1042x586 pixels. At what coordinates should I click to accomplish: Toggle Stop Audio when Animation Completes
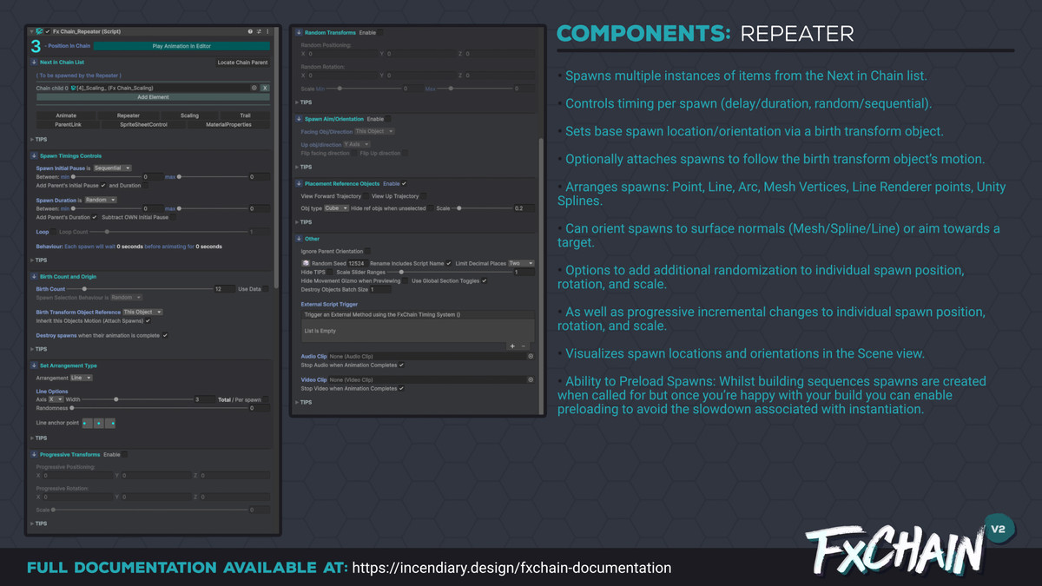pyautogui.click(x=401, y=365)
